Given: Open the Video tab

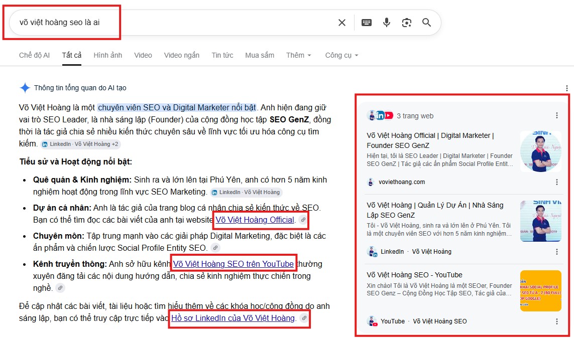Looking at the screenshot, I should (143, 55).
